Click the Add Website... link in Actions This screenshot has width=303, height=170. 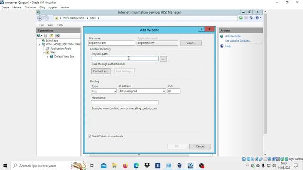[233, 36]
